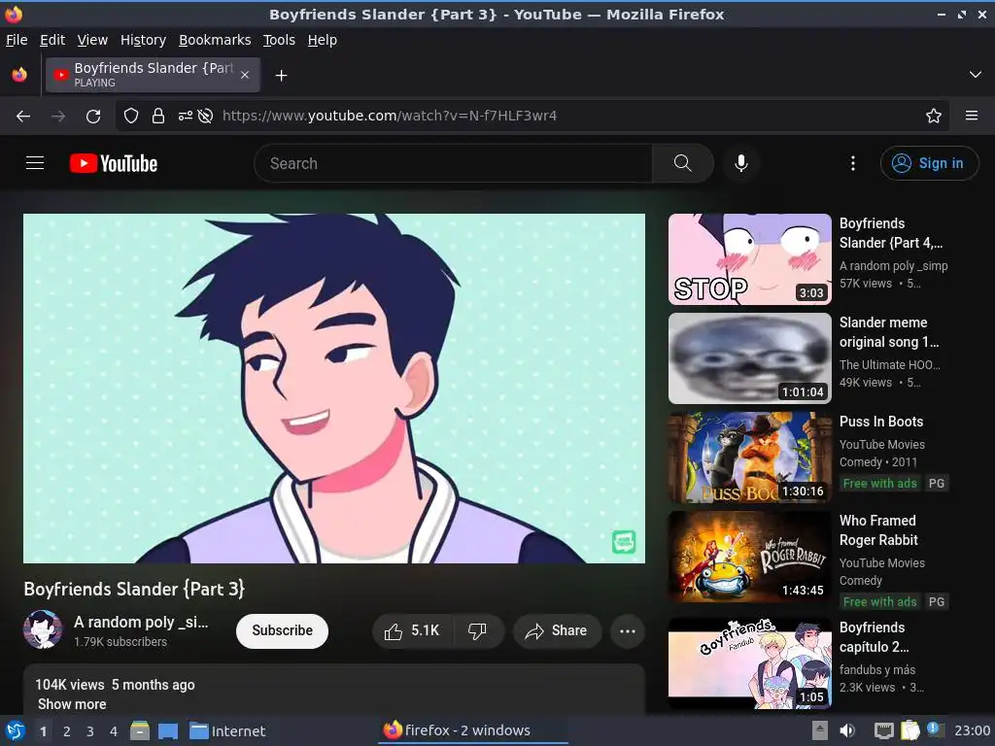Click the URL address bar
The height and width of the screenshot is (746, 995).
(x=532, y=116)
